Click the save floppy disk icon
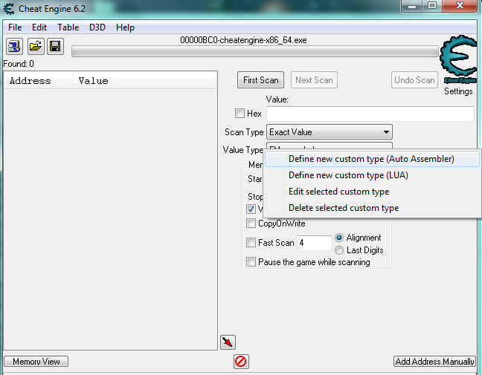482x375 pixels. click(55, 47)
